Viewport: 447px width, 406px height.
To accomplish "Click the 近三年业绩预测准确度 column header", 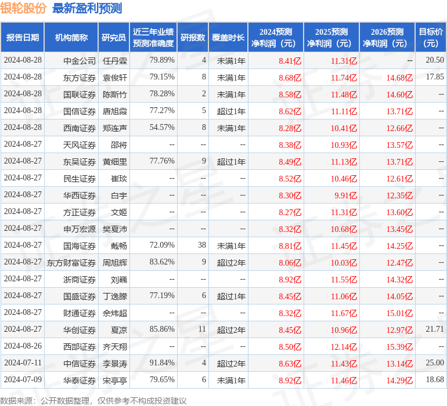I will tap(153, 37).
